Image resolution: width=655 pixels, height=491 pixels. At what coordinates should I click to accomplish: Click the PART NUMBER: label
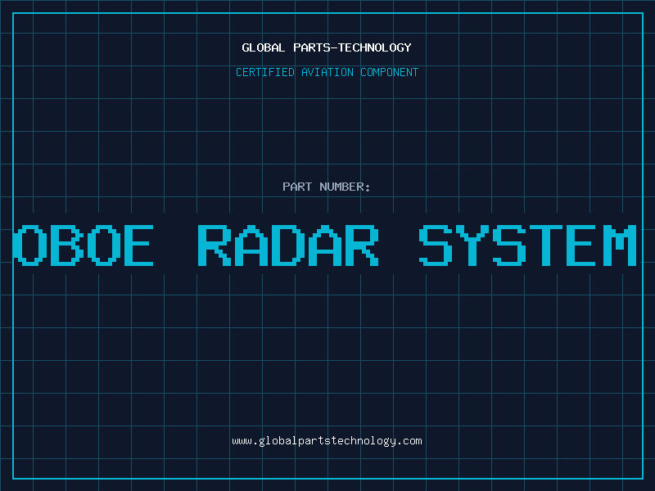pyautogui.click(x=327, y=187)
